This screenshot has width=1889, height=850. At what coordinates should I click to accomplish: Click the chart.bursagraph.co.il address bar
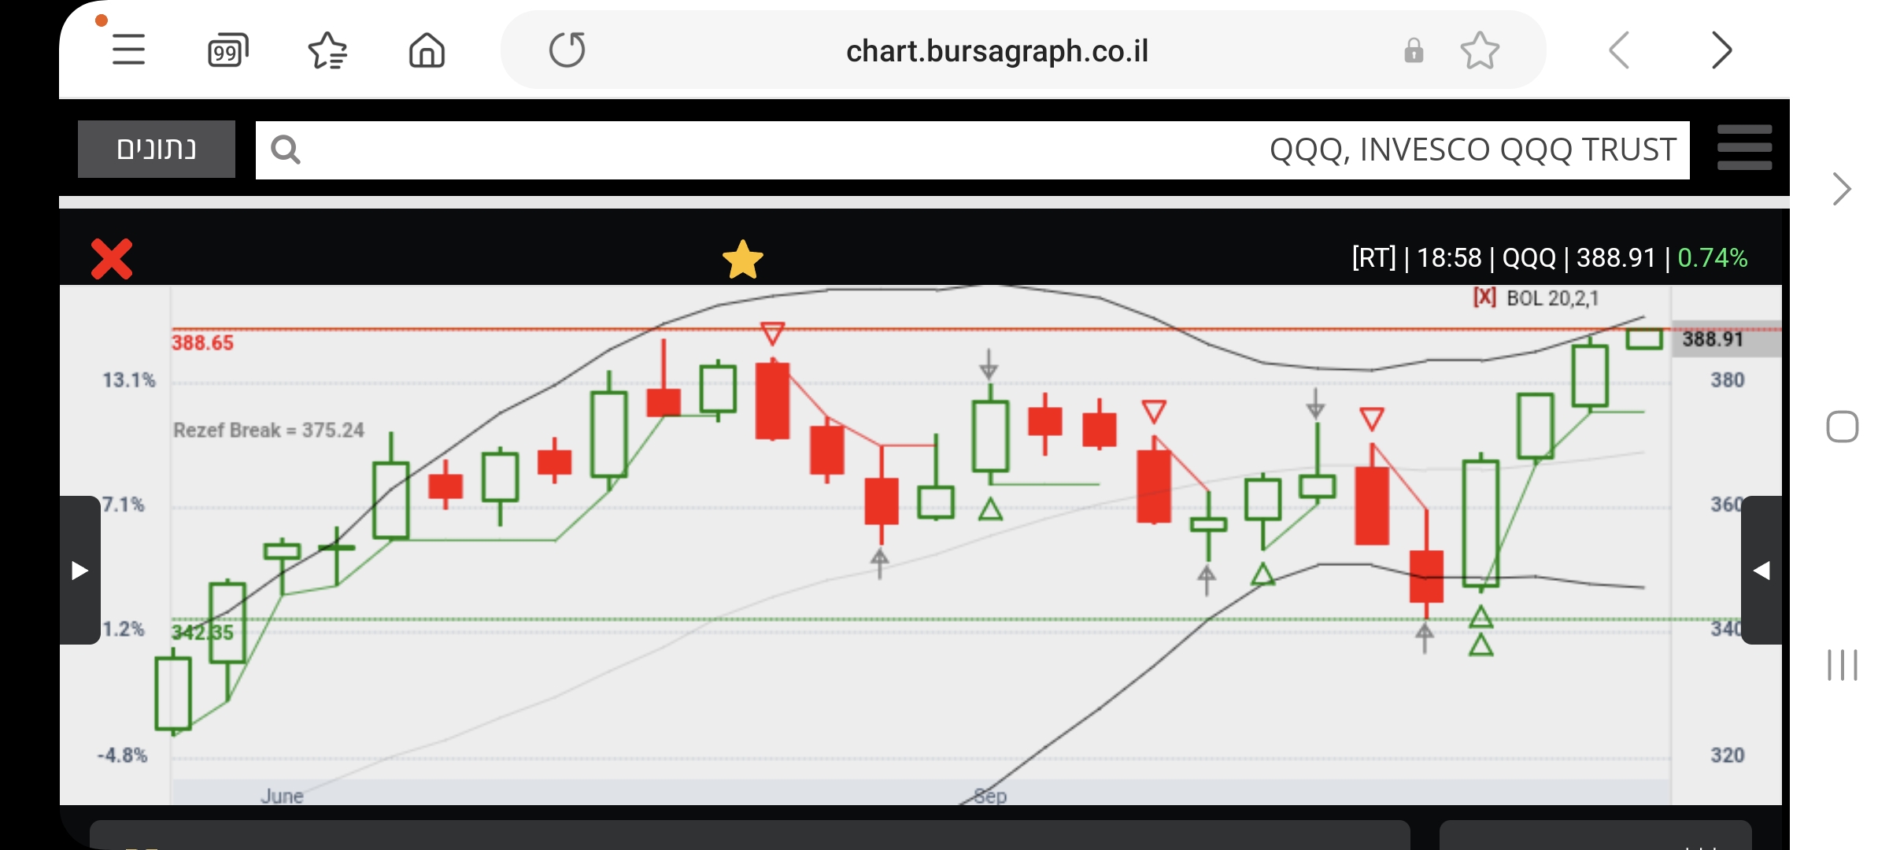coord(996,51)
